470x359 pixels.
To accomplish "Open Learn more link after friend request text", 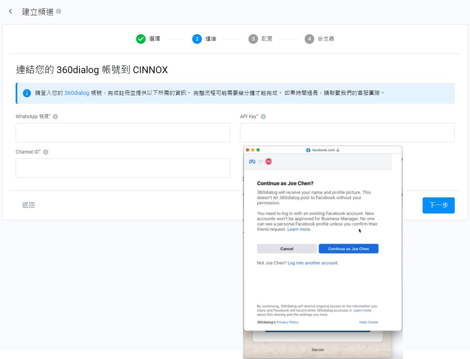I will pyautogui.click(x=299, y=229).
